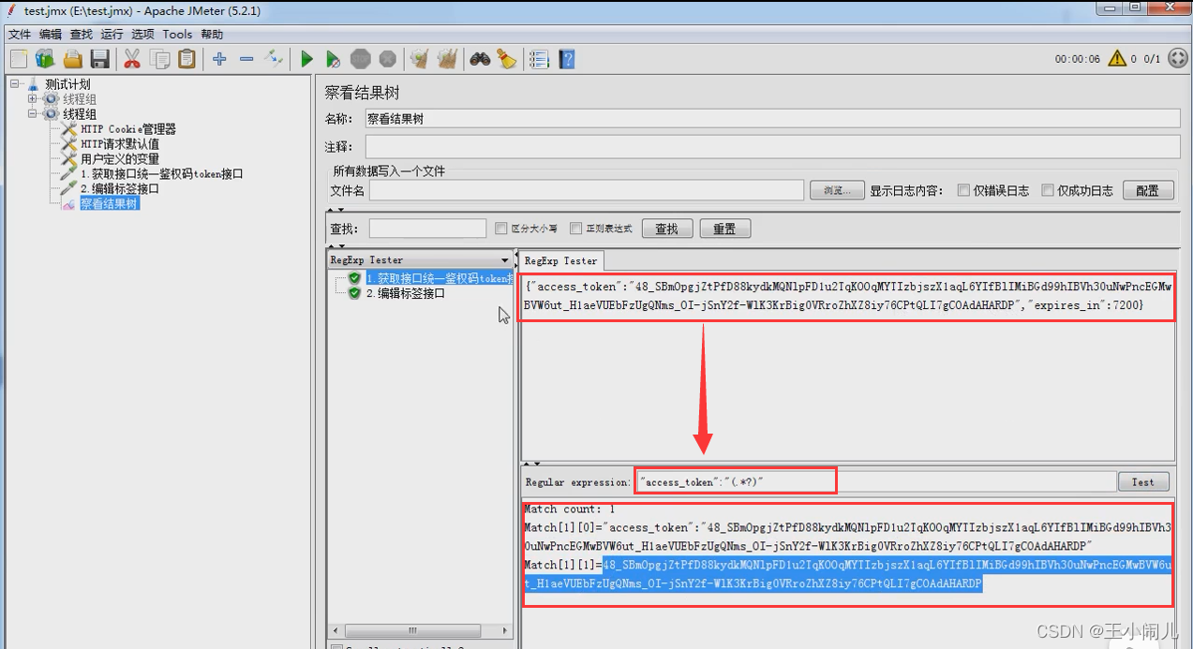1193x649 pixels.
Task: Enable the 仅错误日志 checkbox
Action: pyautogui.click(x=963, y=190)
